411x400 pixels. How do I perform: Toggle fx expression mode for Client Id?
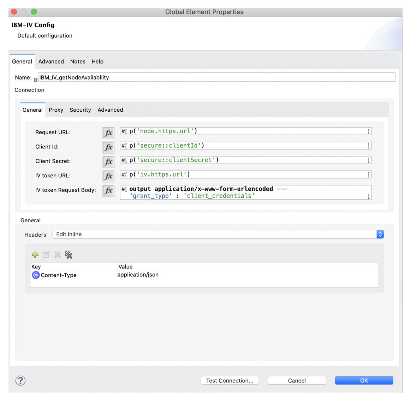108,147
